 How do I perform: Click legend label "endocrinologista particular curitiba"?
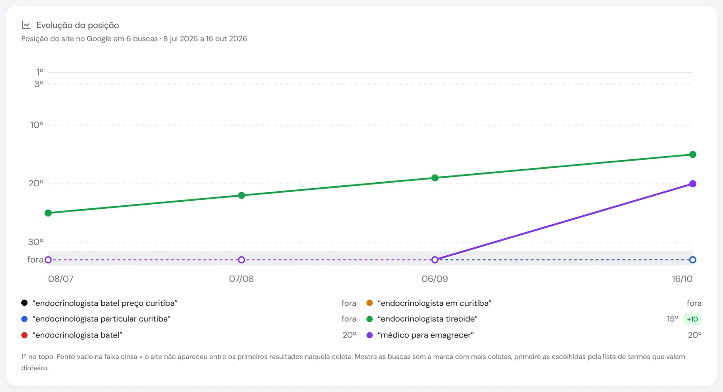coord(102,319)
